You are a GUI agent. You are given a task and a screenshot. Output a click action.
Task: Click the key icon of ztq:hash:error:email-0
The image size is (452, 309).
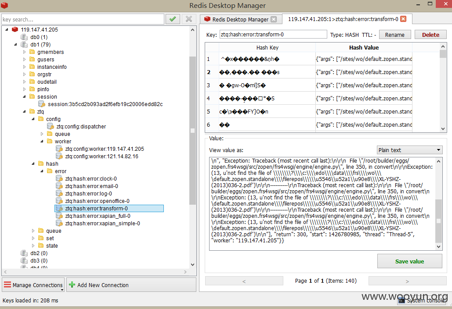coord(59,186)
